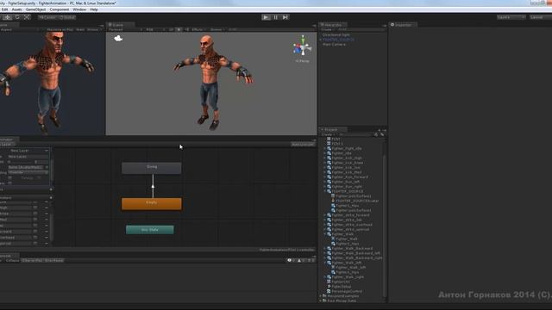Screen dimensions: 552x310
Task: Select FIGHTER_SOURCEAvatar in Project
Action: [x=357, y=201]
